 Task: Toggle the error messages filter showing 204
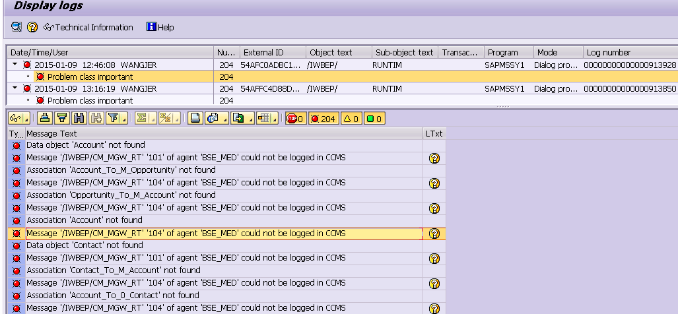[323, 118]
